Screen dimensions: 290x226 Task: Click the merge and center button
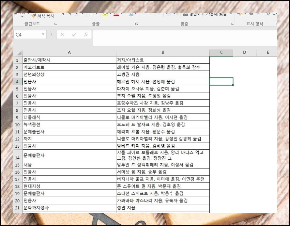[205, 14]
